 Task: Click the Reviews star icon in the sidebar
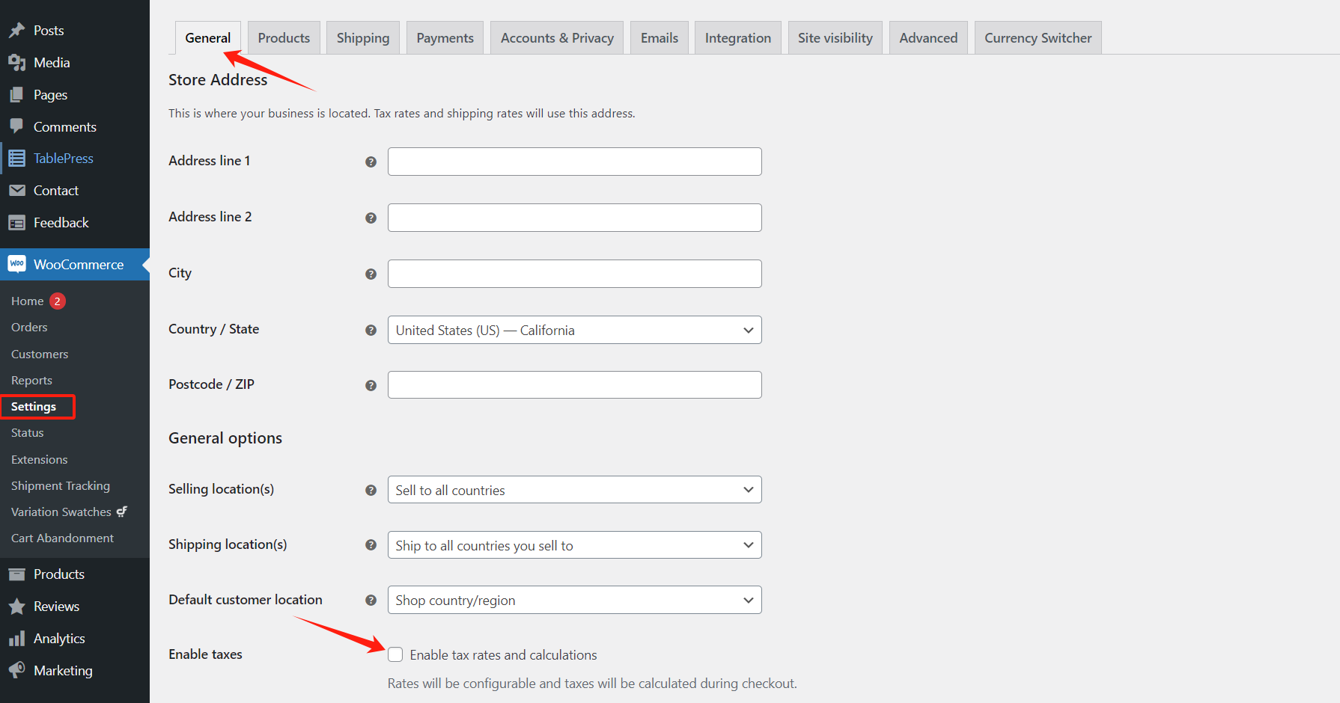tap(16, 607)
